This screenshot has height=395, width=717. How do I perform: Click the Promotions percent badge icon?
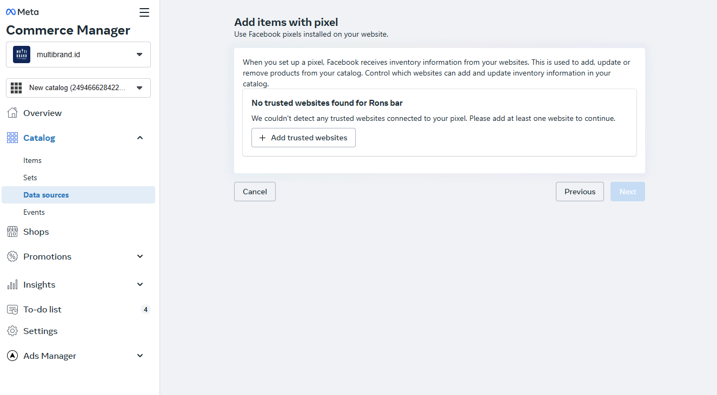[x=12, y=256]
